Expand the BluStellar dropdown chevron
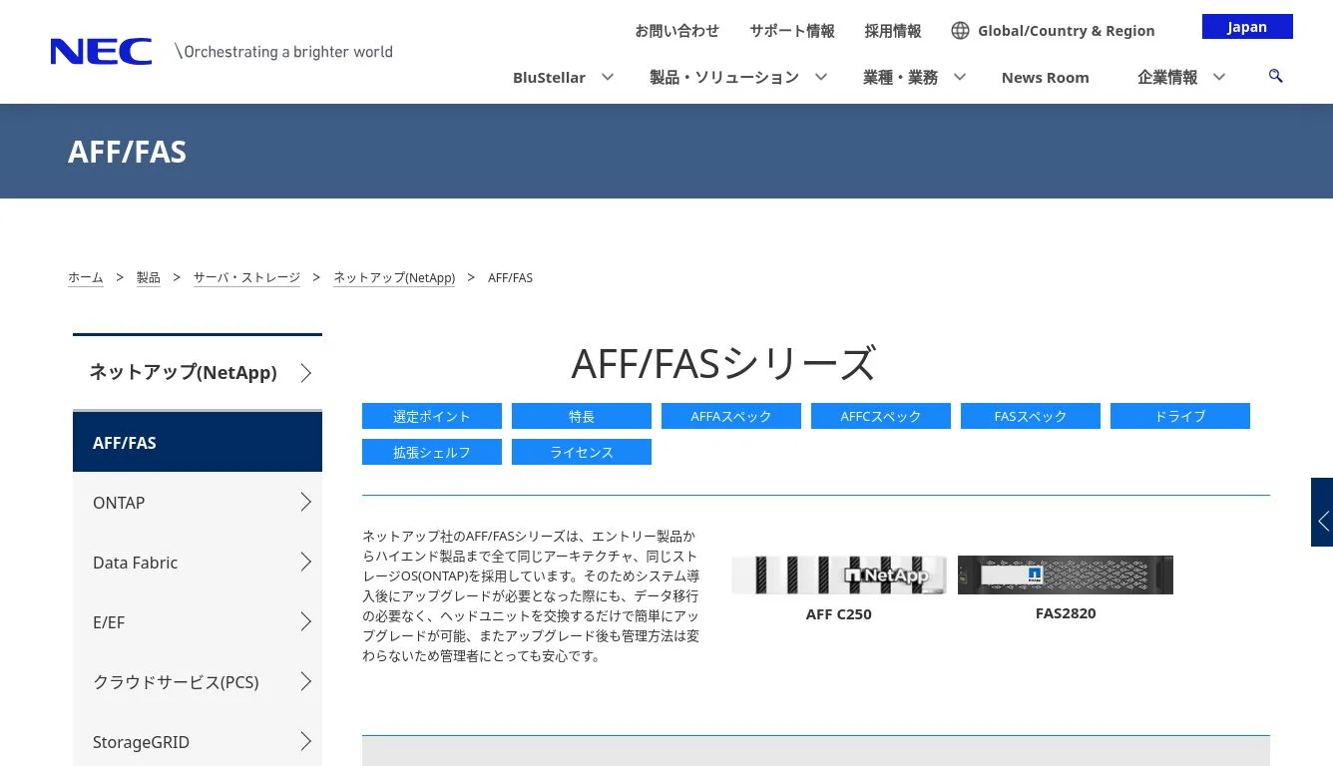 607,77
